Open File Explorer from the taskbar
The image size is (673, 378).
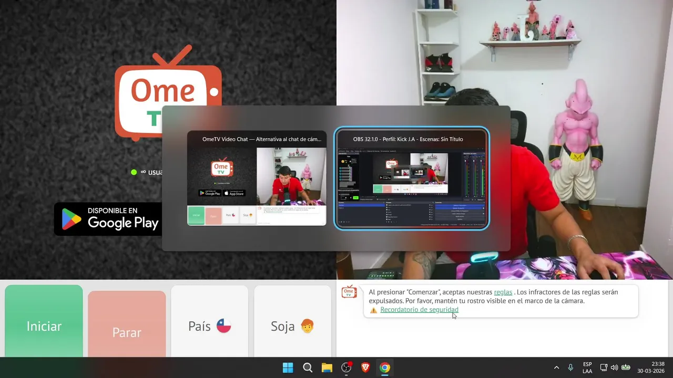(x=327, y=367)
